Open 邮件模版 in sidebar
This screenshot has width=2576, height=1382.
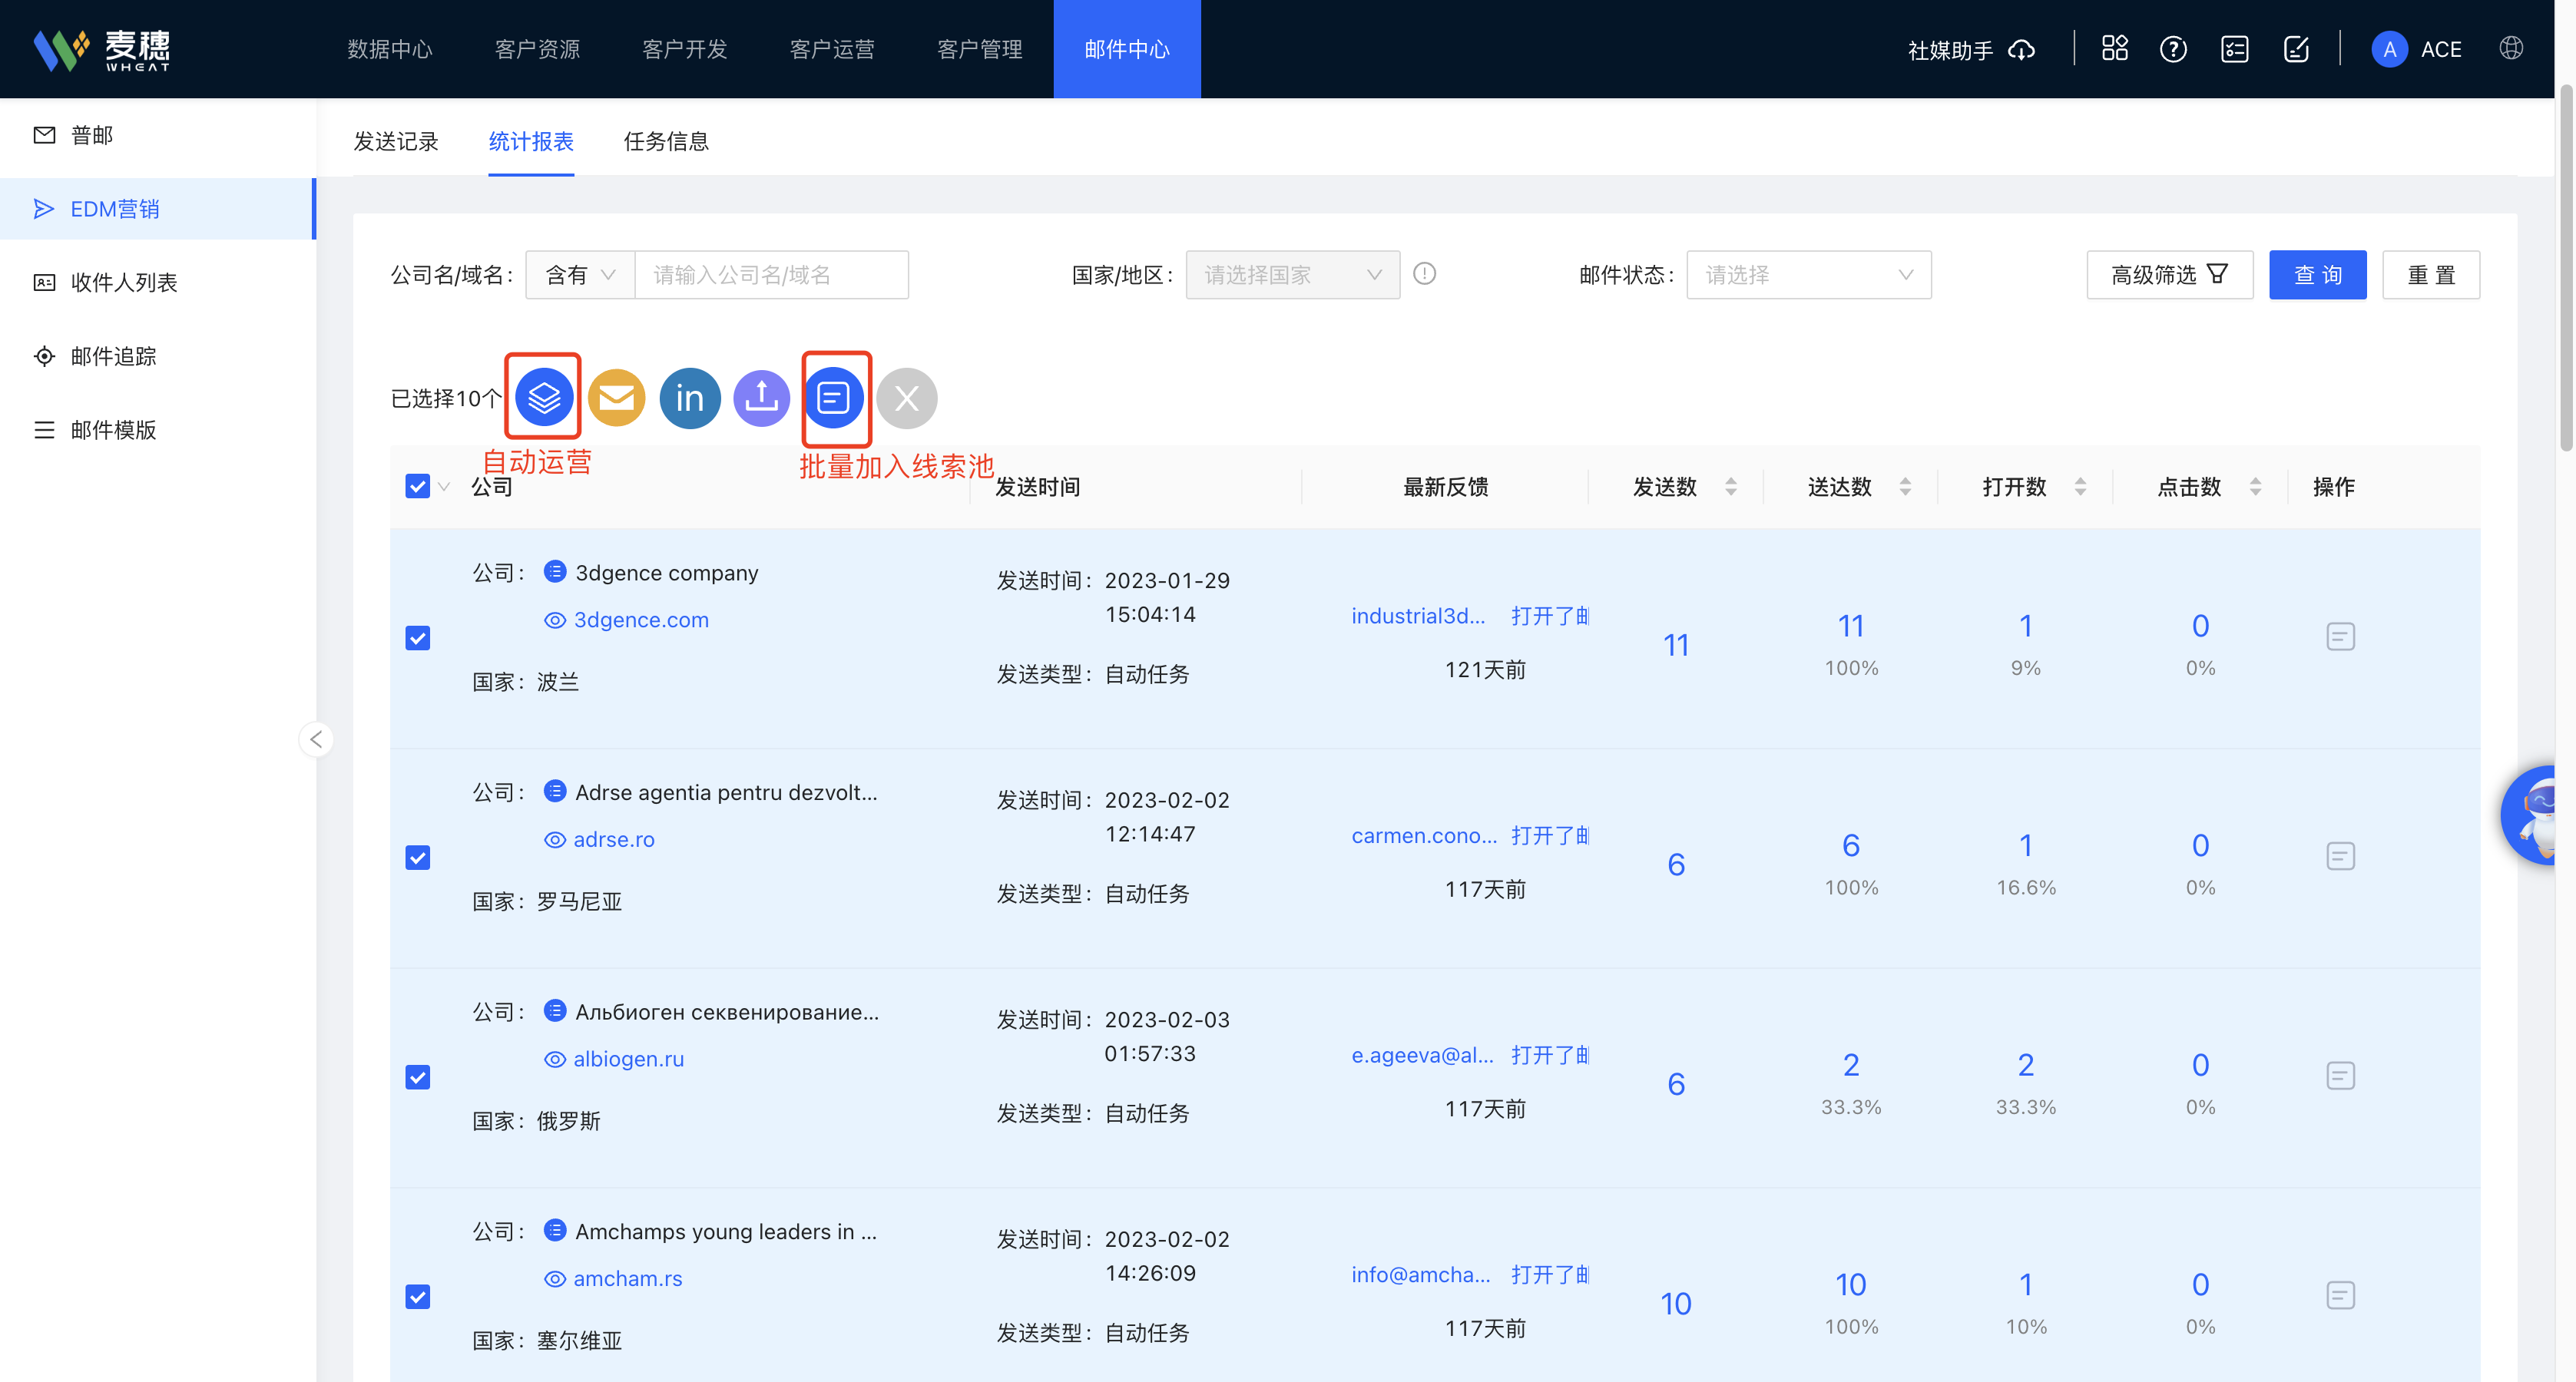click(x=157, y=430)
